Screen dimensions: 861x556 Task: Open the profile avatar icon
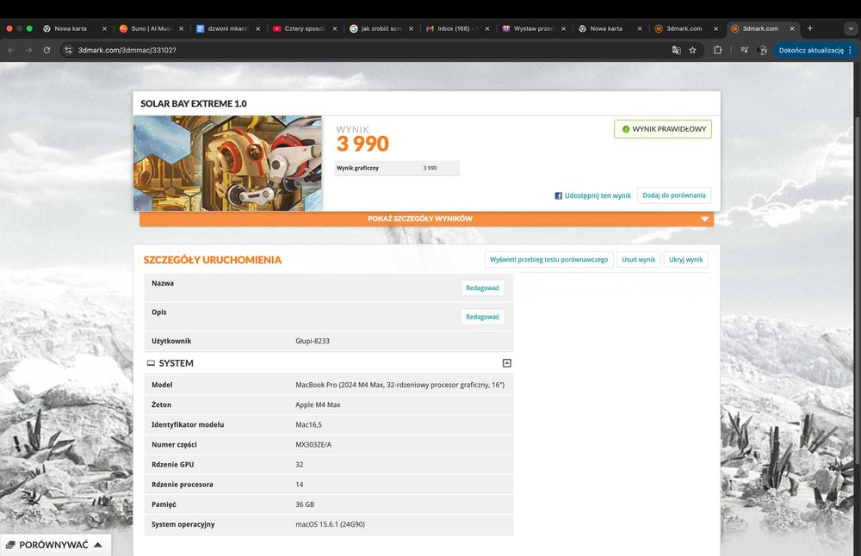762,50
